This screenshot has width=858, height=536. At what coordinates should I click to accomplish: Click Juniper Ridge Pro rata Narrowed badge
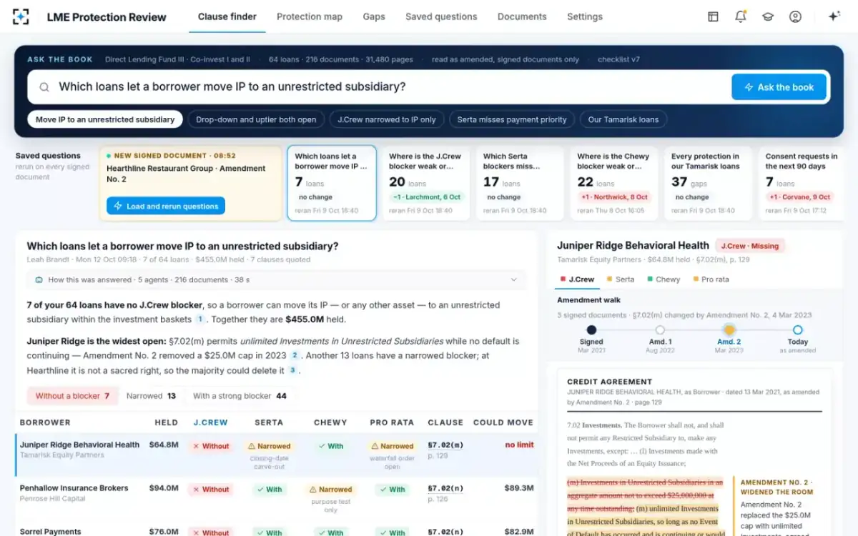tap(392, 446)
